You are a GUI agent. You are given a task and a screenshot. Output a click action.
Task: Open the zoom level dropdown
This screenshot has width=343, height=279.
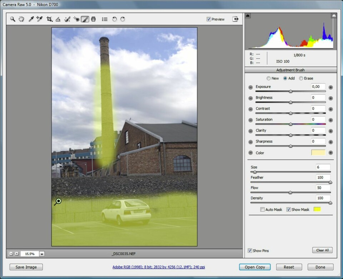(42, 254)
